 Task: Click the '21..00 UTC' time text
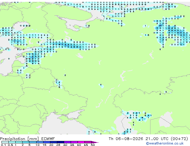[x=157, y=139]
